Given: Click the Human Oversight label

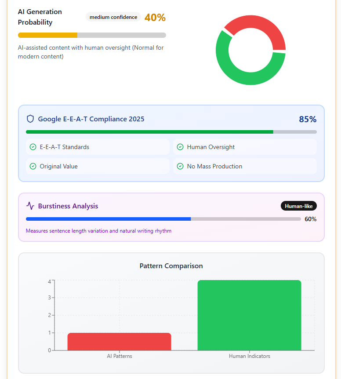Looking at the screenshot, I should coord(211,147).
